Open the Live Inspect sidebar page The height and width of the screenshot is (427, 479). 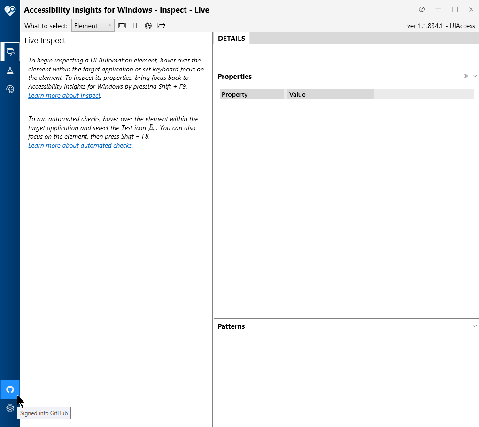click(x=10, y=52)
